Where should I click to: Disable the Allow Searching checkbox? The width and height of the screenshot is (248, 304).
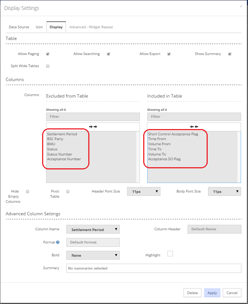coord(108,54)
